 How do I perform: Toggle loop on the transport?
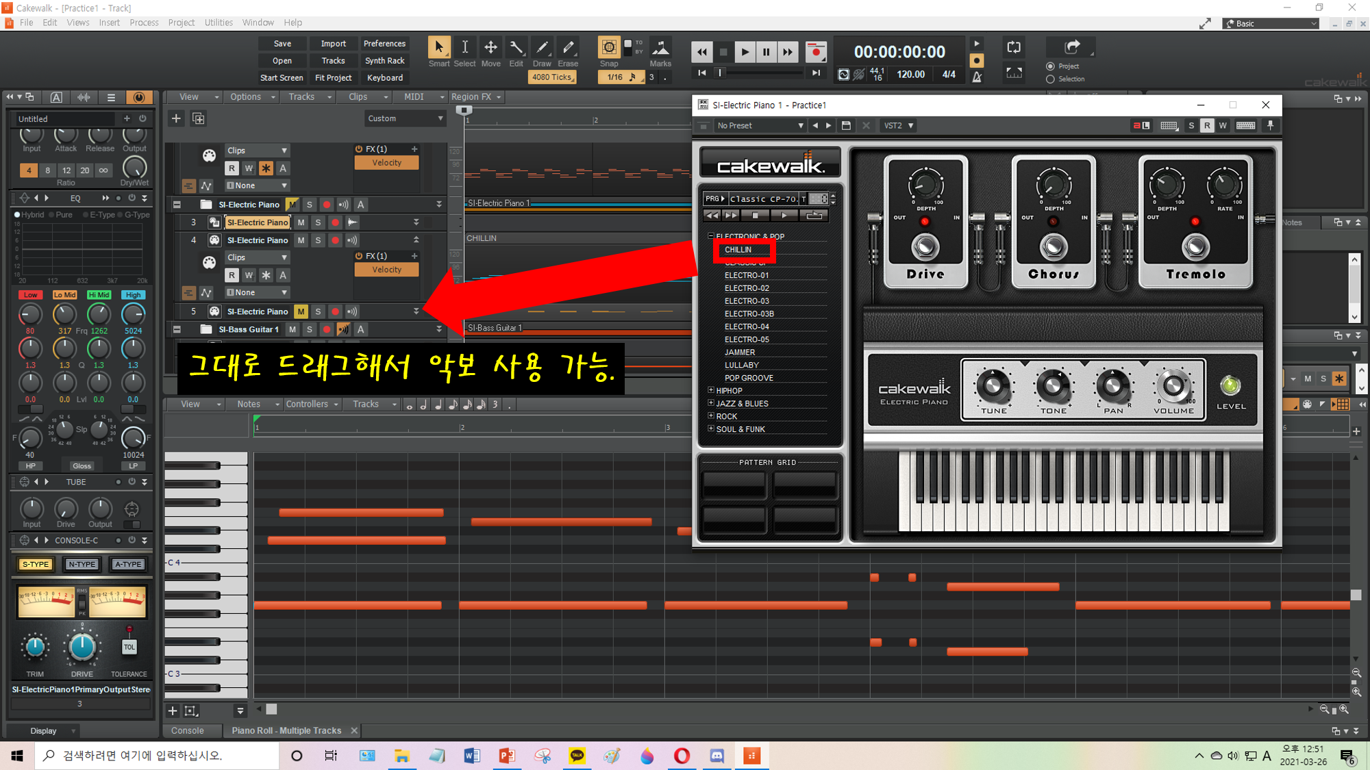coord(1014,47)
